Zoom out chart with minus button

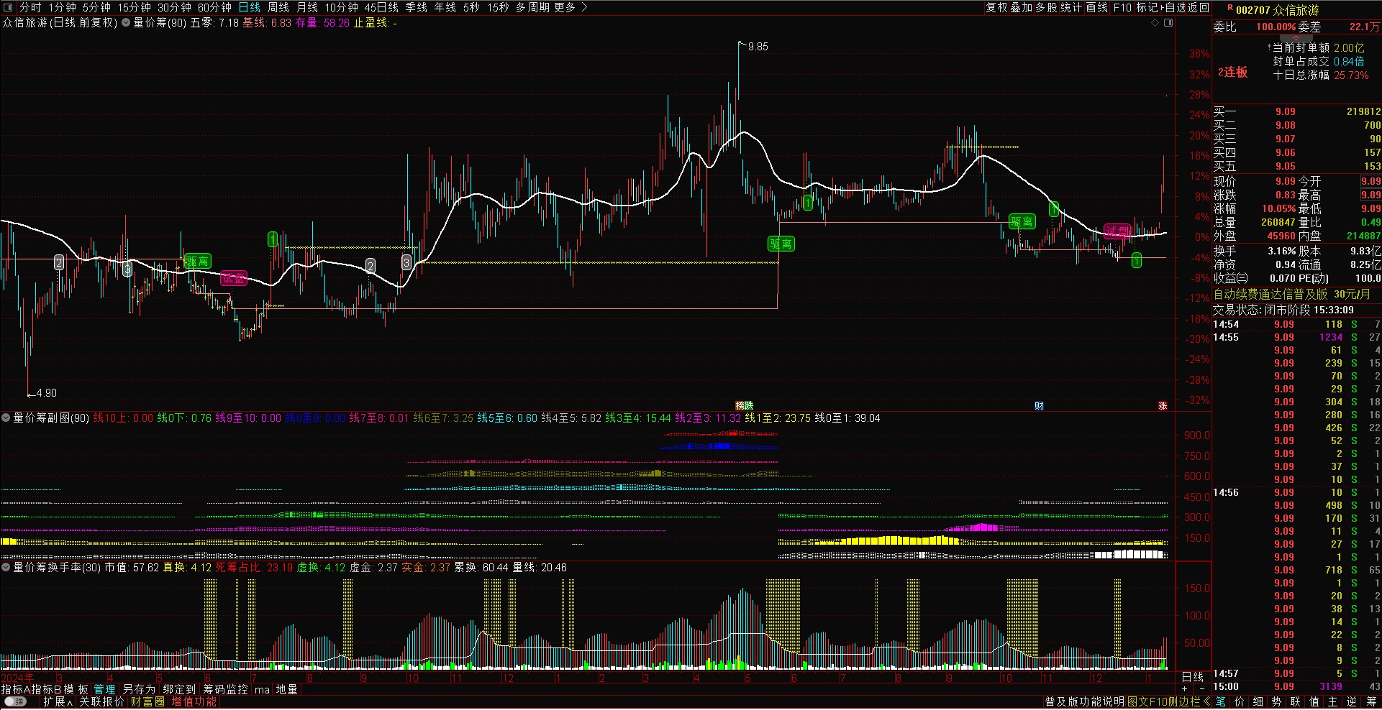pos(1201,689)
